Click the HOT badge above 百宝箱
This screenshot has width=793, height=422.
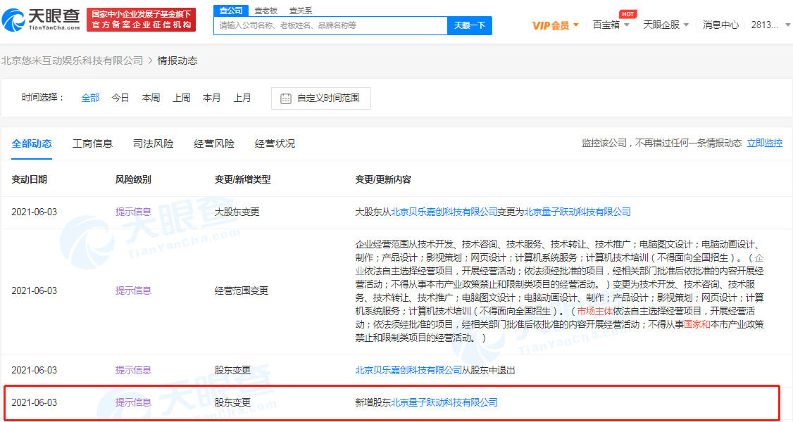click(627, 14)
